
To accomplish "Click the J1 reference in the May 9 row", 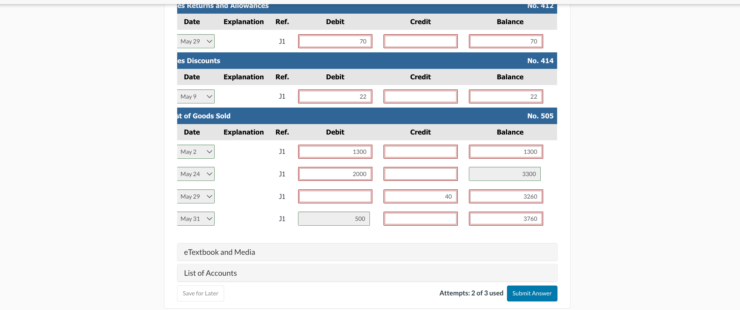I will (282, 96).
